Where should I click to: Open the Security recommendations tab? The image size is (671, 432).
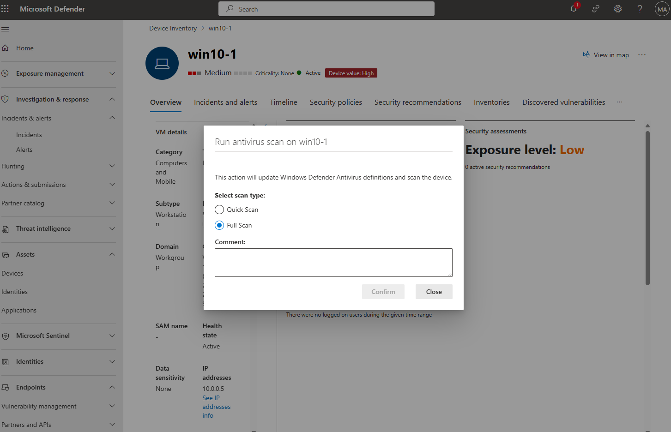click(418, 102)
